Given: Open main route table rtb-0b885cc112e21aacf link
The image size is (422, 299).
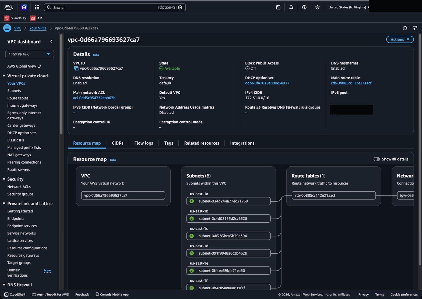Looking at the screenshot, I should (351, 83).
